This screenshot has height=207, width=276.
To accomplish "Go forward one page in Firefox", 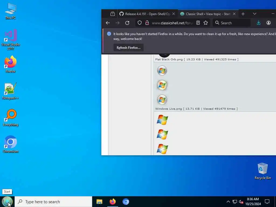I will [x=118, y=23].
